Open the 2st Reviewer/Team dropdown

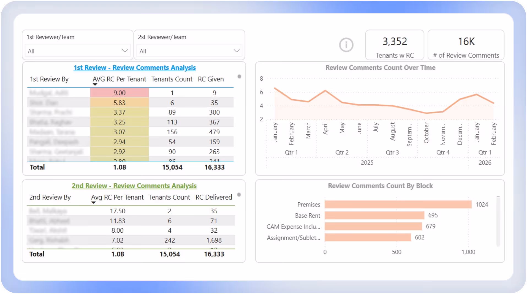[236, 51]
